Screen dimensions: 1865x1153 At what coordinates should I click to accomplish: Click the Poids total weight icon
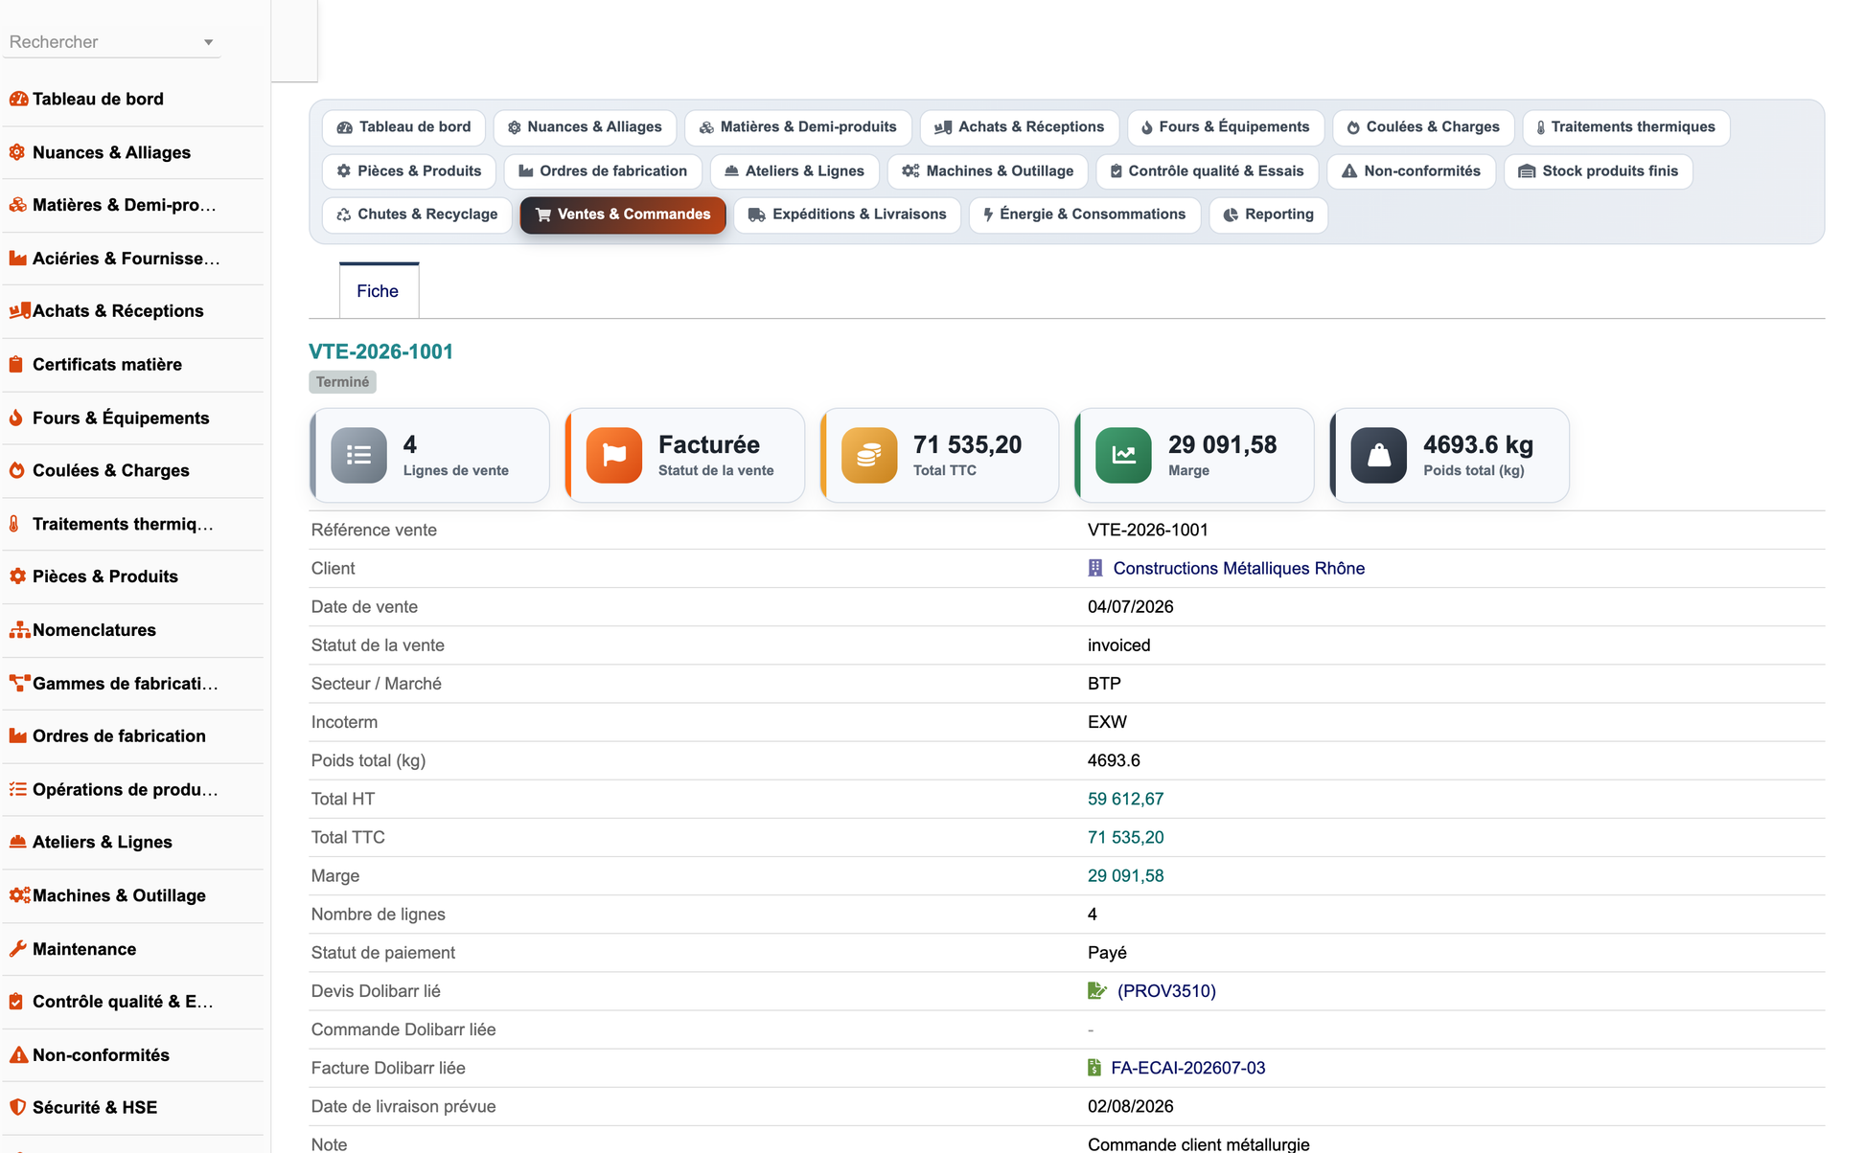(1378, 455)
